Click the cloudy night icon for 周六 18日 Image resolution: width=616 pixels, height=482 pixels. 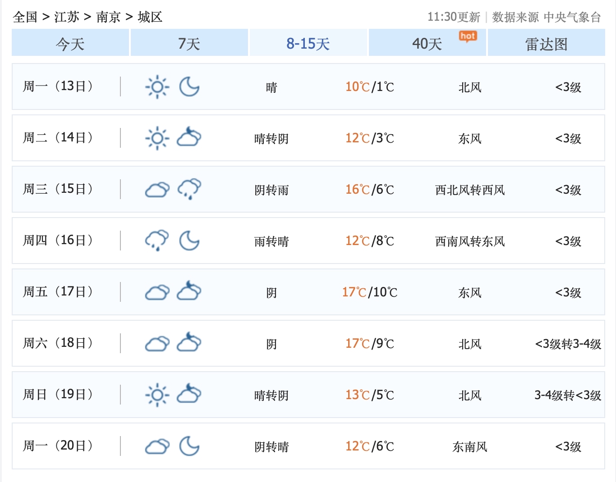click(189, 342)
